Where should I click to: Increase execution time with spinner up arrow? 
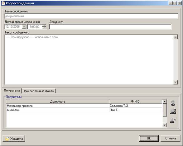click(44, 26)
